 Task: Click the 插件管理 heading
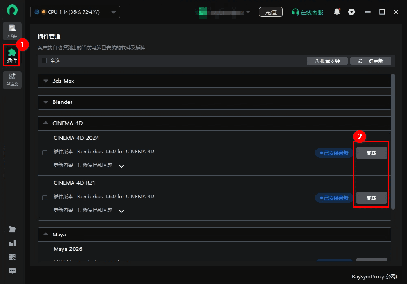[49, 36]
